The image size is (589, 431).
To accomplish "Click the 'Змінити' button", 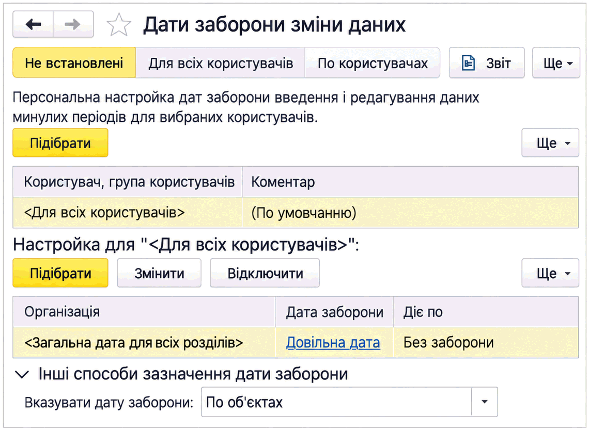I will pos(159,273).
